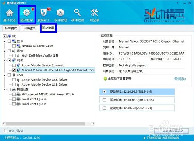The height and width of the screenshot is (141, 194).
Task: Toggle the PC root checkbox
Action: pyautogui.click(x=5, y=36)
